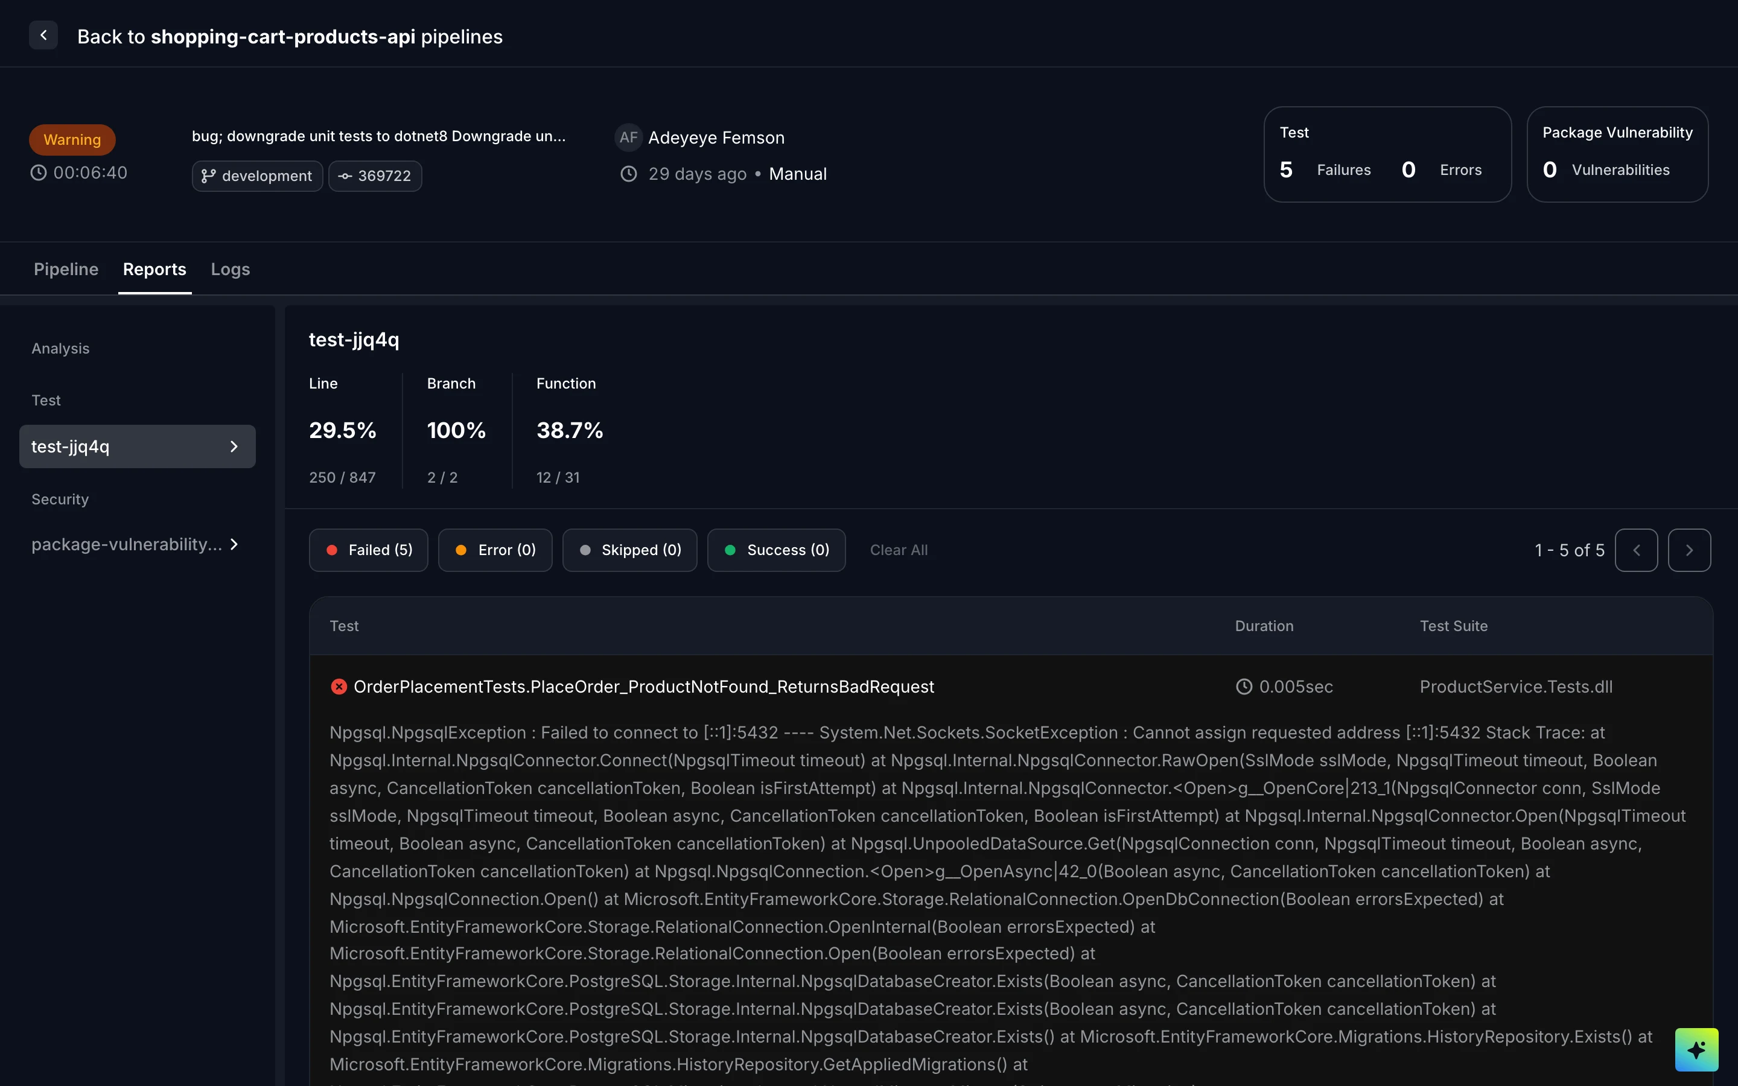Click Clear All filters
Viewport: 1738px width, 1086px height.
tap(899, 550)
